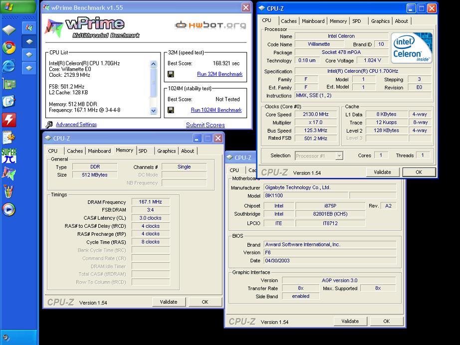Select CPU tab in CPU-Z Motherboard window

[234, 171]
